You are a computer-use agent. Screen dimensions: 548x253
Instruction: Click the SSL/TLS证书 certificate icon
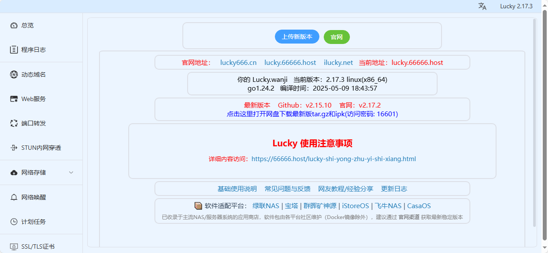pyautogui.click(x=14, y=246)
